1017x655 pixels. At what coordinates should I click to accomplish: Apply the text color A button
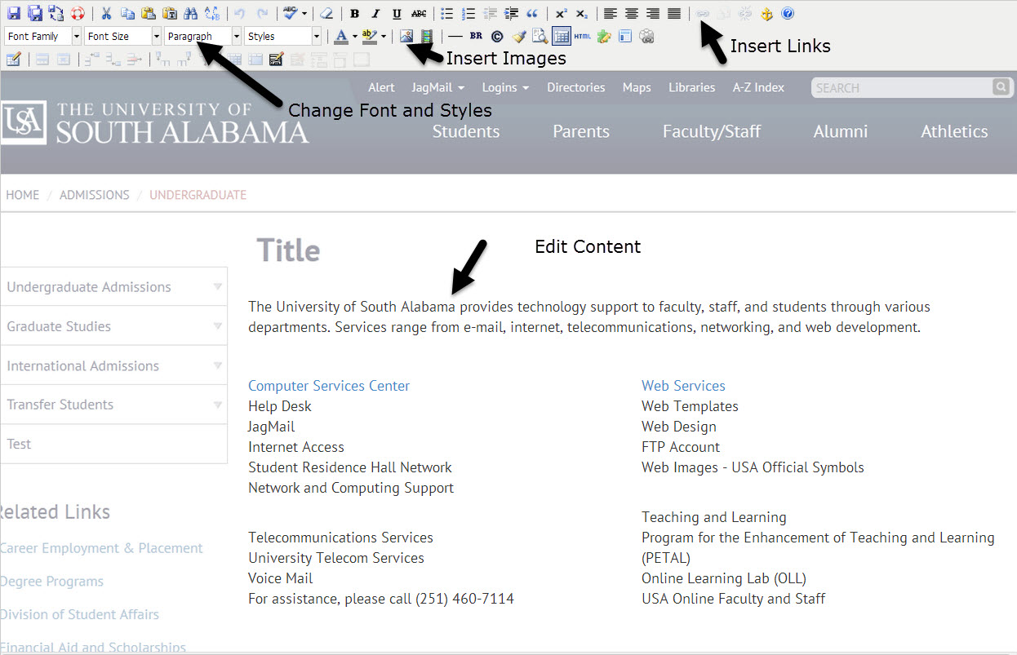[342, 36]
